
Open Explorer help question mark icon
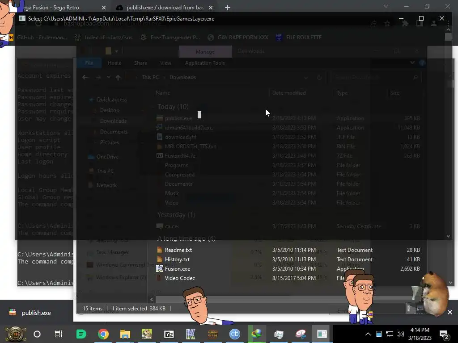422,63
